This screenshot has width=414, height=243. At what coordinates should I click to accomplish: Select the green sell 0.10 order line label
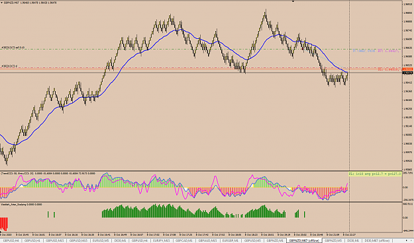pos(13,48)
